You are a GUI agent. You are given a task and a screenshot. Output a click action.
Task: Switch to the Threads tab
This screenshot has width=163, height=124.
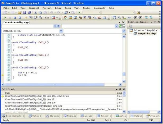click(x=52, y=116)
